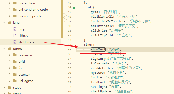Select the common folder name

25,55
